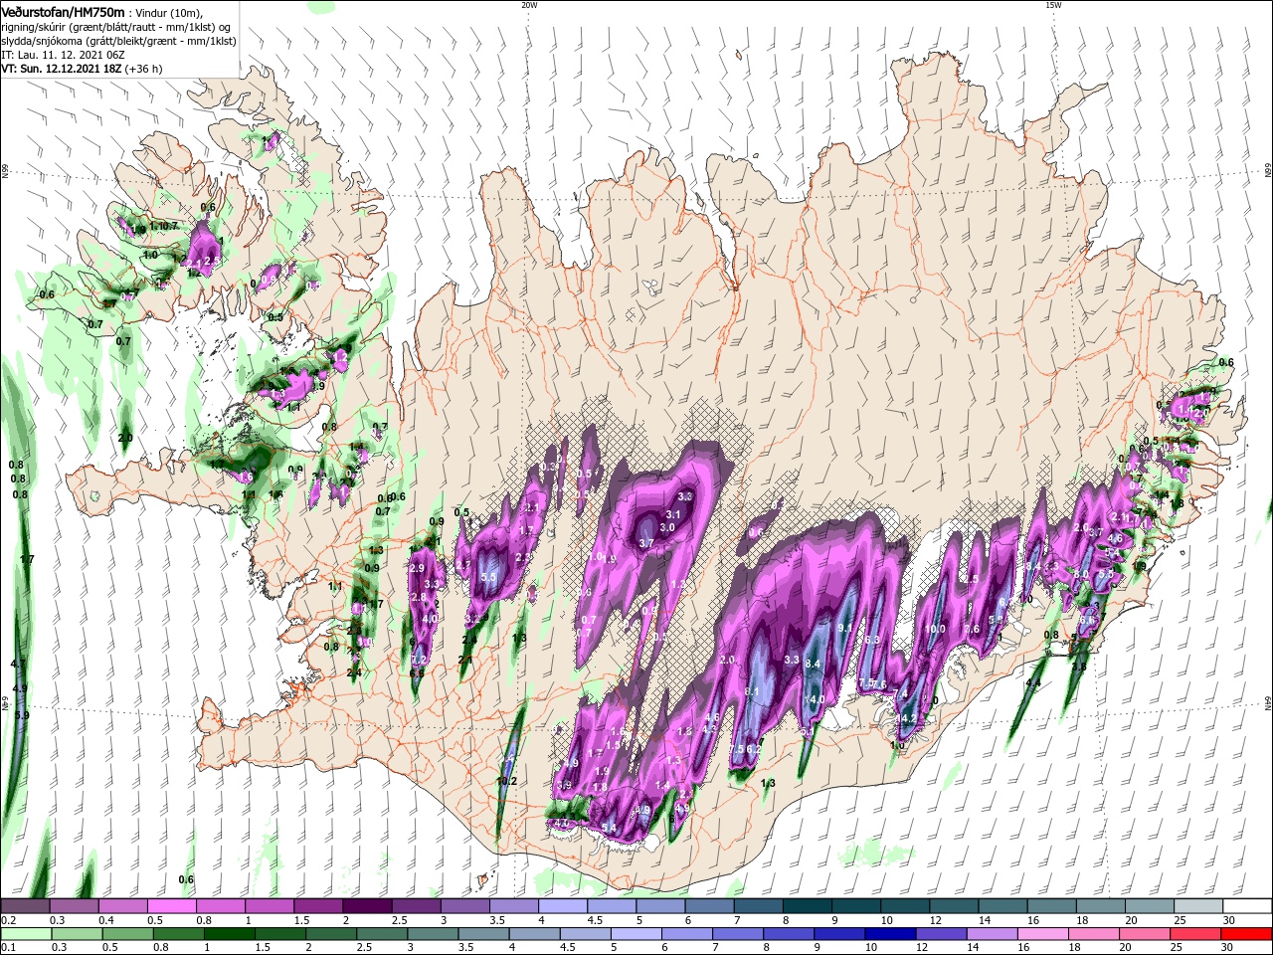Click bottom legend red swatch after 30
The image size is (1273, 955).
coord(1245,934)
